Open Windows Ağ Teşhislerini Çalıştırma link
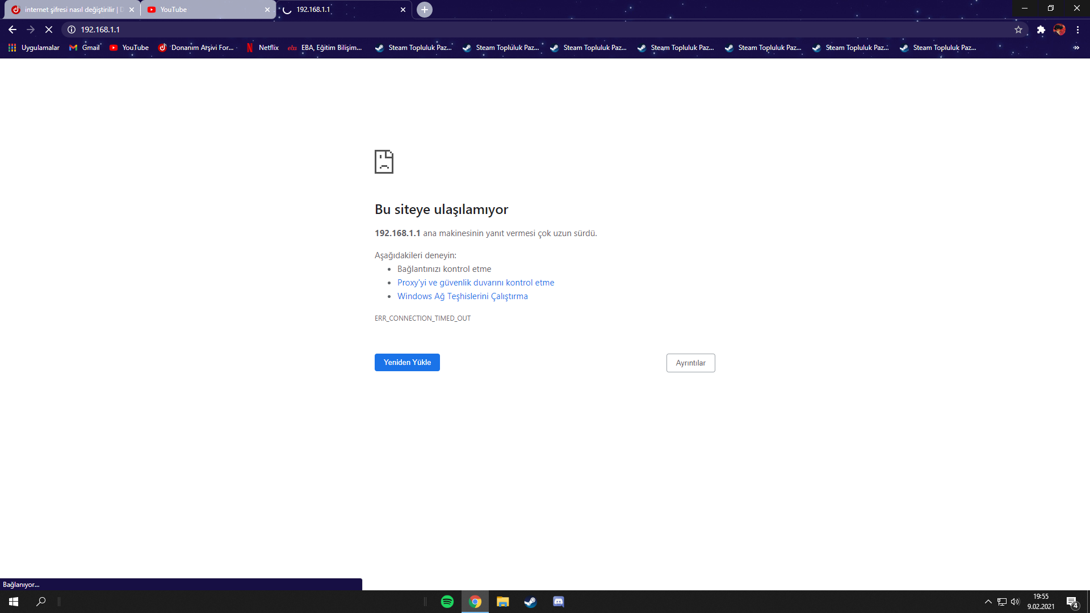 click(463, 296)
